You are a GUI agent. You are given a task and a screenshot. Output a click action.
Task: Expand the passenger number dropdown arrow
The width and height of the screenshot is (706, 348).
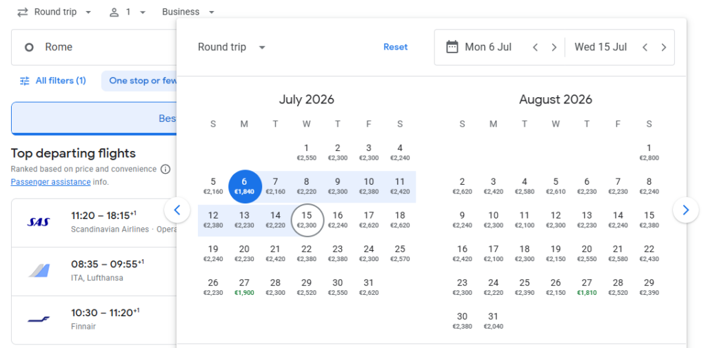pos(143,12)
